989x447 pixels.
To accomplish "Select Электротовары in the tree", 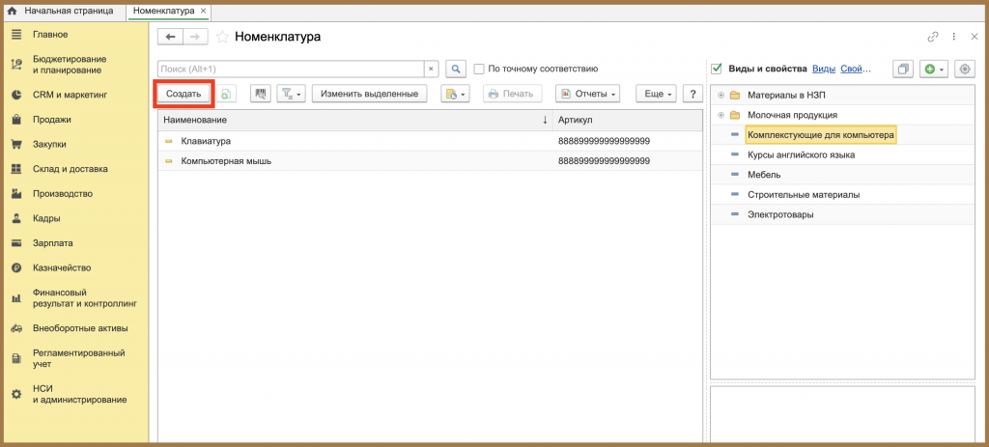I will [x=780, y=214].
